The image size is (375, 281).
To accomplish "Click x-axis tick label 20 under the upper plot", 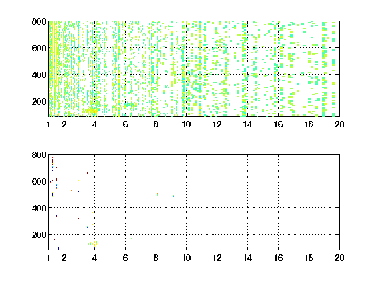I will (x=340, y=124).
